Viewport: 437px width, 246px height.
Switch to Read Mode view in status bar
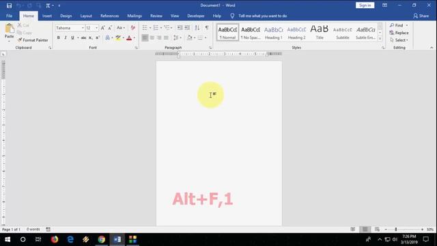[x=353, y=230]
